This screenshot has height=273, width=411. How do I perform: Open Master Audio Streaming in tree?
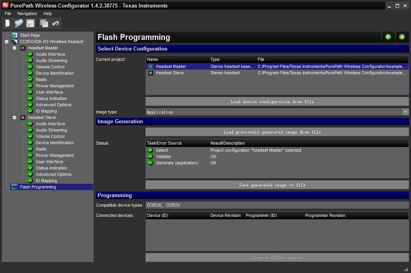pyautogui.click(x=51, y=60)
